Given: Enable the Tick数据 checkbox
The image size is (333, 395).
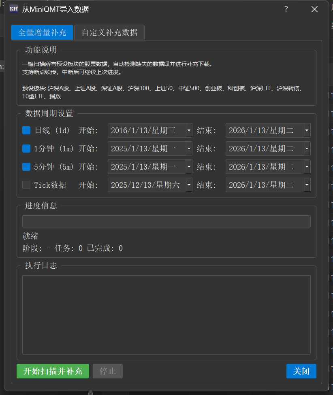Looking at the screenshot, I should (x=26, y=185).
